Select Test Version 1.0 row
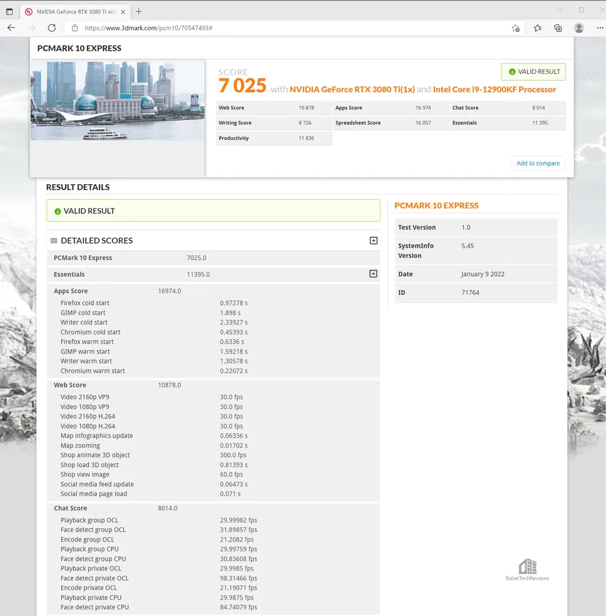 click(x=476, y=228)
